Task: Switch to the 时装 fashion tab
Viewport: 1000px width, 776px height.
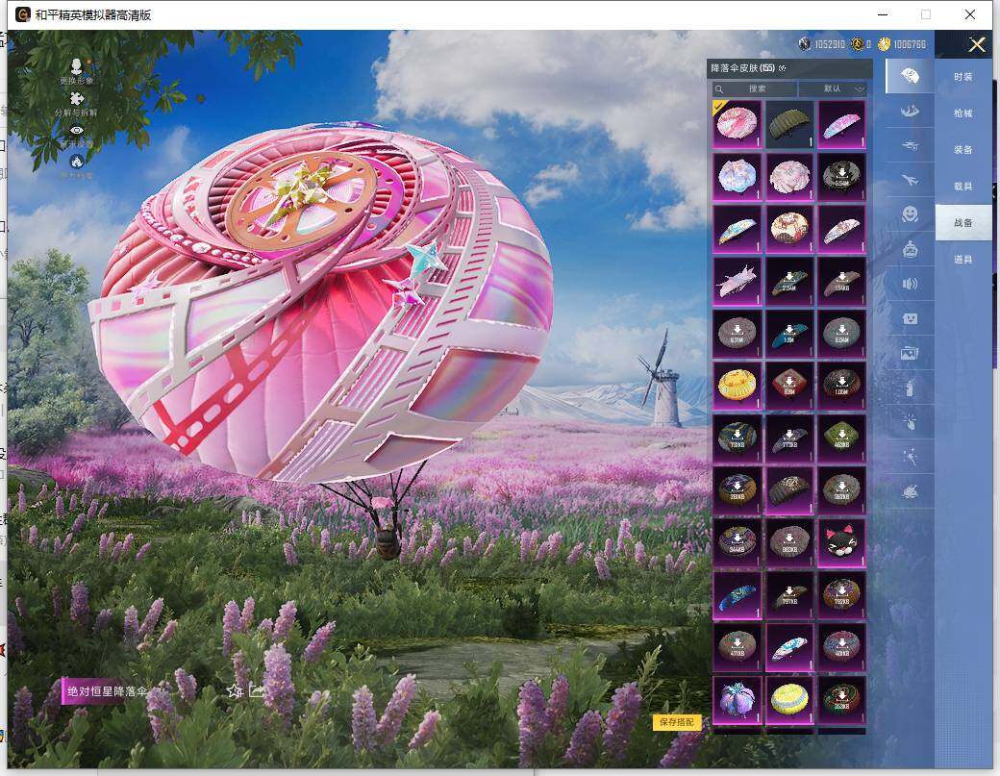Action: click(x=962, y=76)
